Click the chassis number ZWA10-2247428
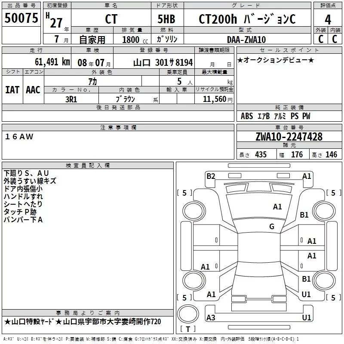 (x=289, y=137)
